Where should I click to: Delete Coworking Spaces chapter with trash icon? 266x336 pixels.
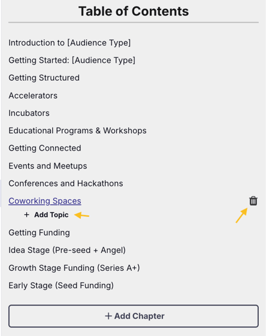tap(253, 201)
